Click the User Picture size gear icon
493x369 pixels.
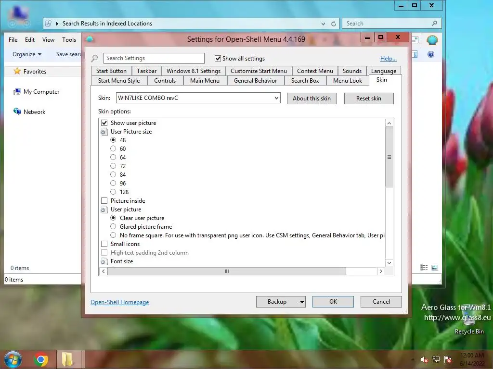coord(104,132)
